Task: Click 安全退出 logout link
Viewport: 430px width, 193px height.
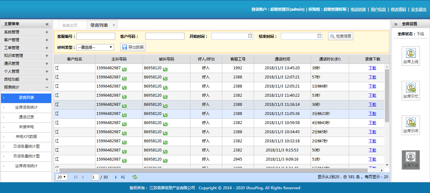Action: pos(419,9)
